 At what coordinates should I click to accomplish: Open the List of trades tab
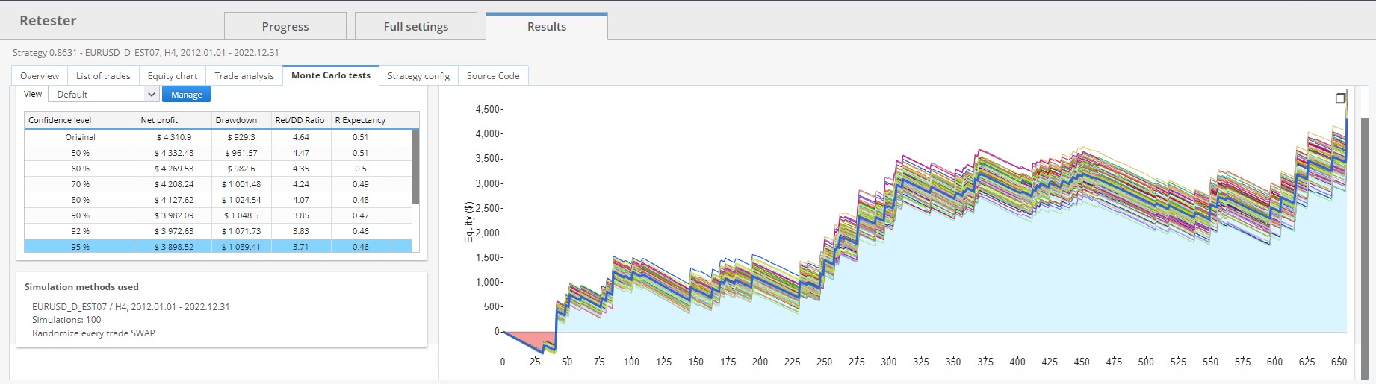pos(103,75)
